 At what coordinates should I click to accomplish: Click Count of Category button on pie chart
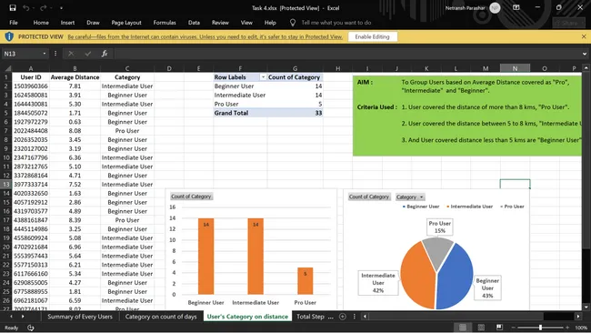368,197
